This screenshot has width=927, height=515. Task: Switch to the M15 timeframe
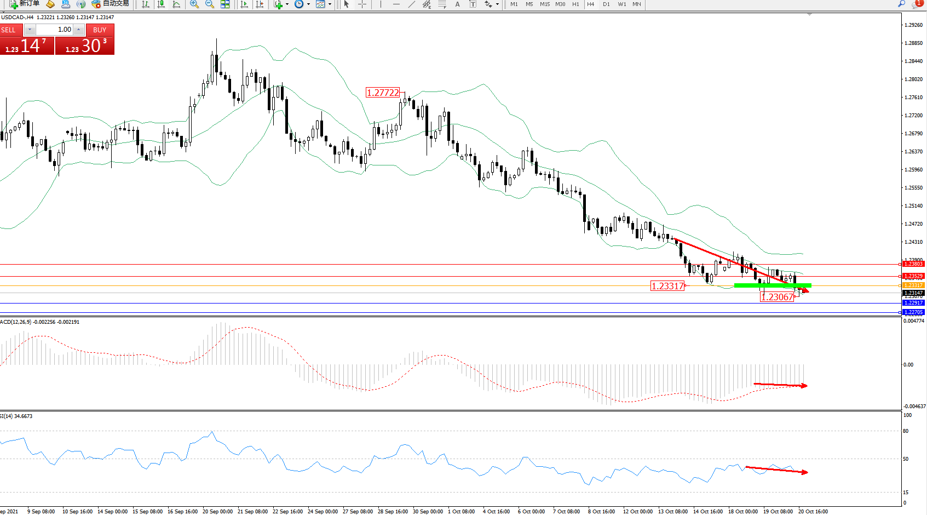click(x=545, y=4)
